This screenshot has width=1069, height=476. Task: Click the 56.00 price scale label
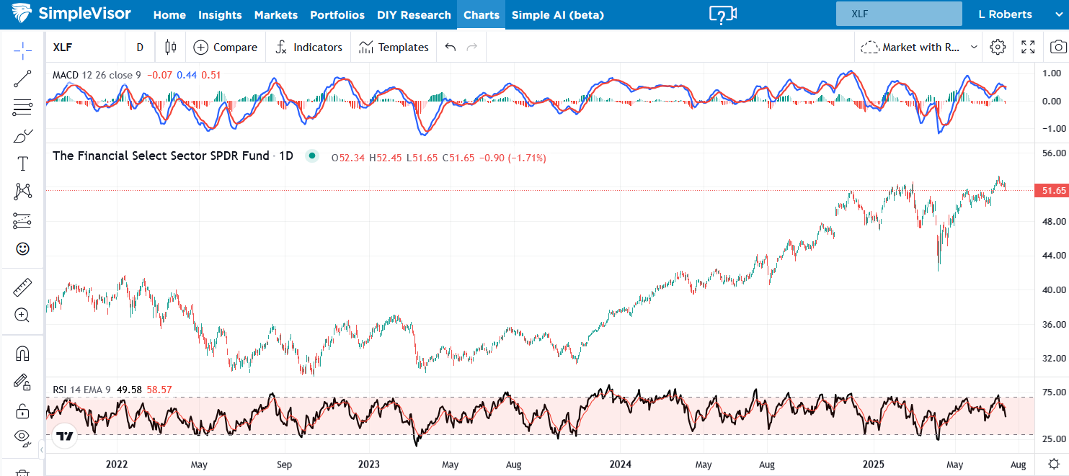[1053, 153]
